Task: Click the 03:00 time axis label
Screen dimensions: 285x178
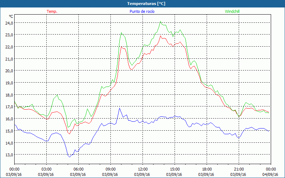Action: 47,169
